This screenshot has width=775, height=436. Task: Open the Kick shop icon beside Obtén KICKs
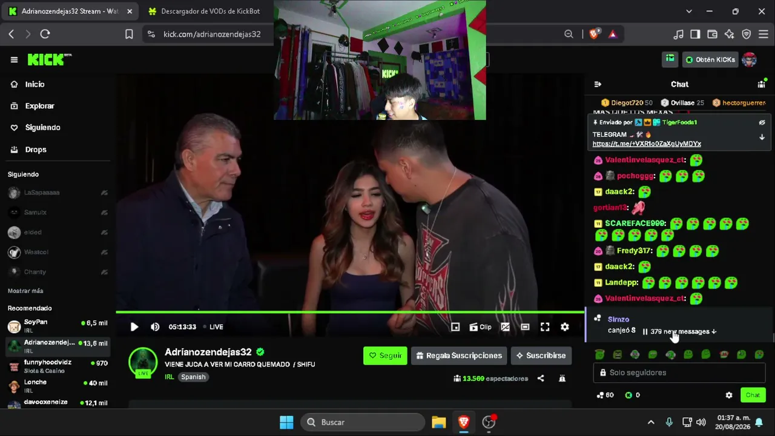point(670,59)
